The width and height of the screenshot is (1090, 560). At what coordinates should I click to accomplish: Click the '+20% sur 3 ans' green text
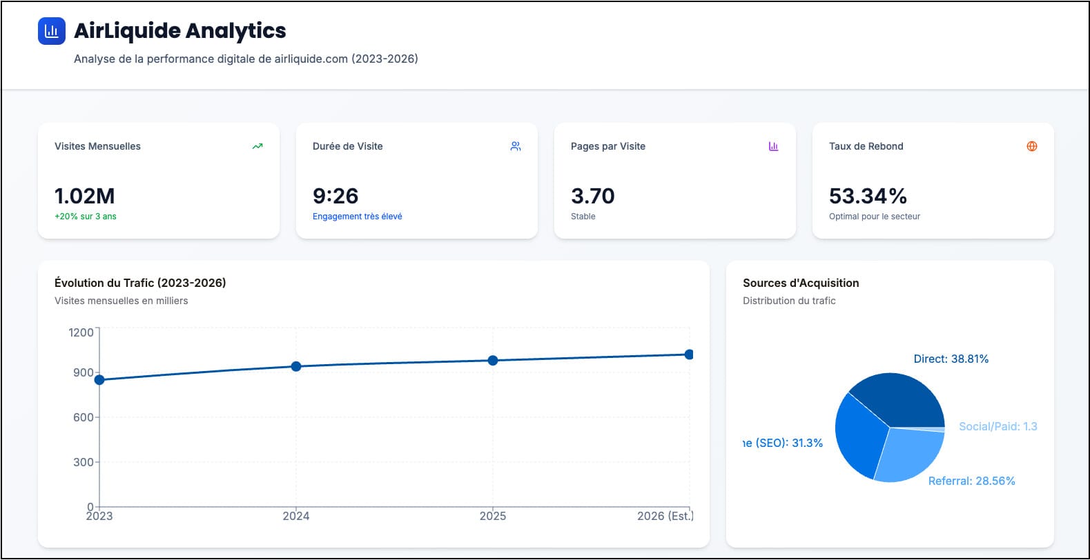[86, 217]
